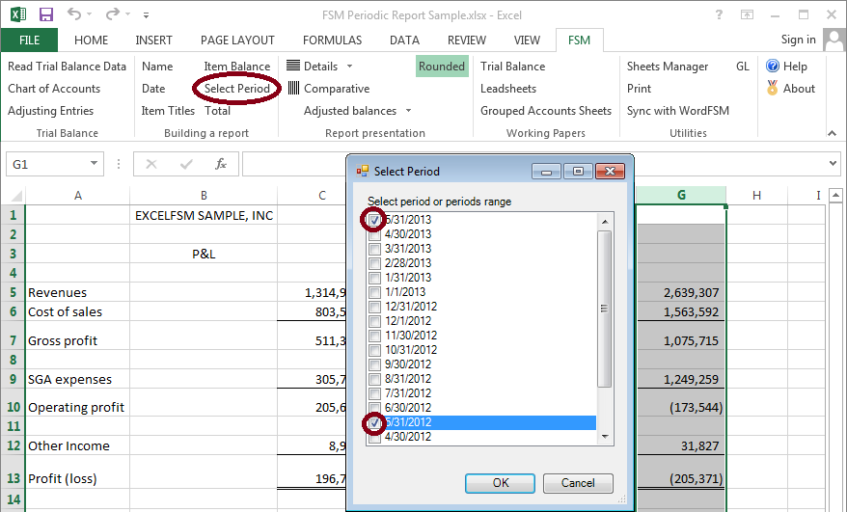Click Sync with WordFSM
Screen dimensions: 847x512
point(678,110)
